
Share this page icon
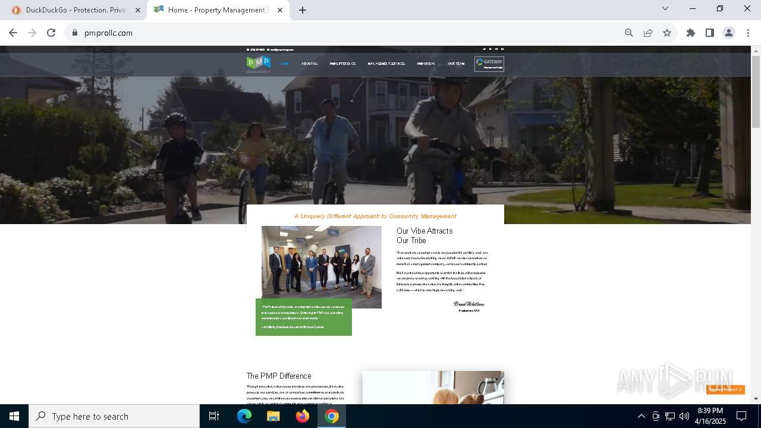click(x=648, y=33)
